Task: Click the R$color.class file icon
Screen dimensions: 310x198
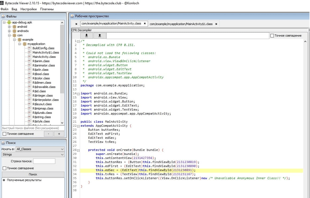Action: tap(29, 78)
